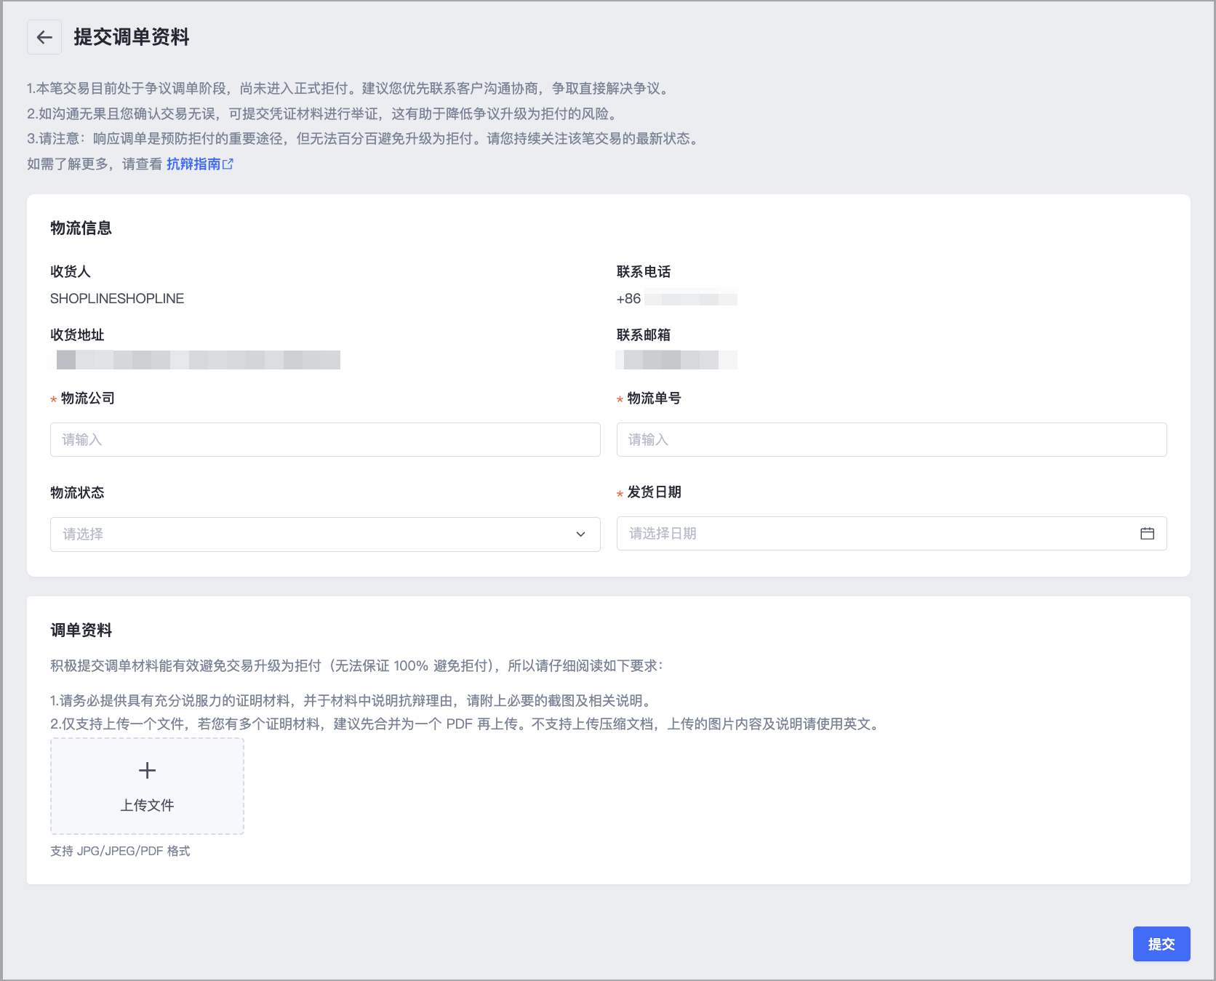Click the notice line starting 1.本笔交易

[x=348, y=89]
